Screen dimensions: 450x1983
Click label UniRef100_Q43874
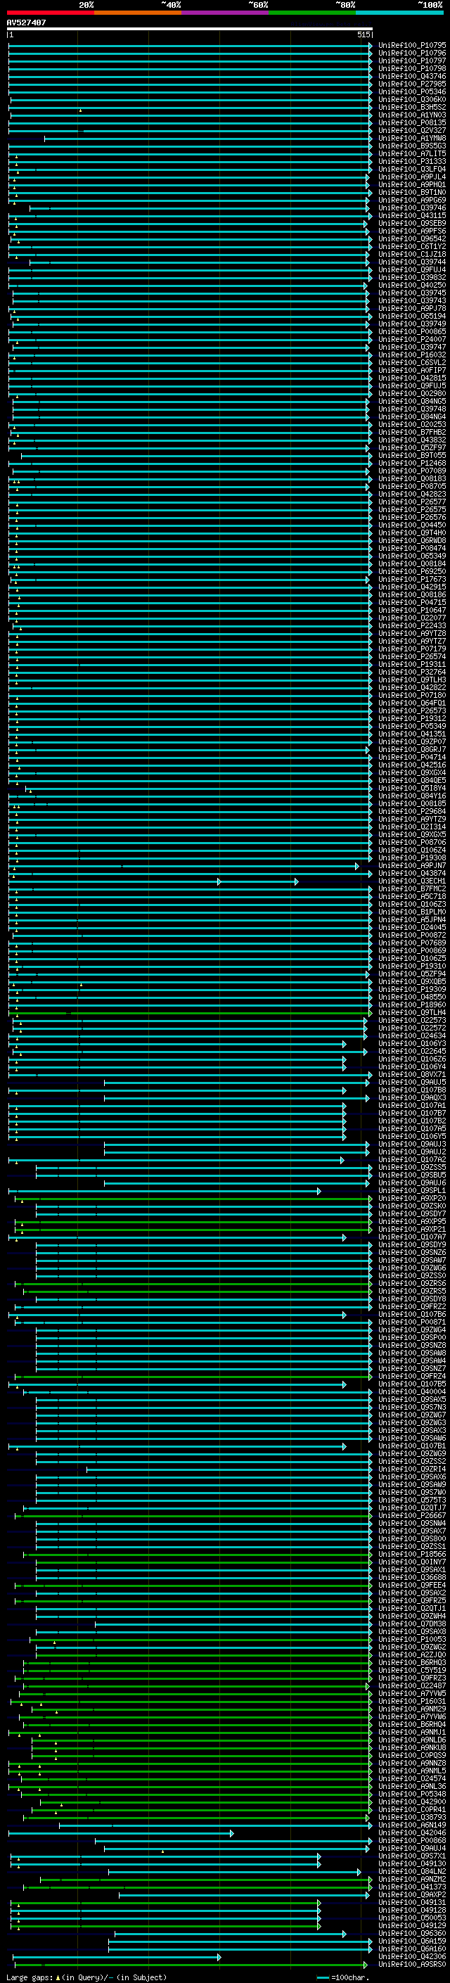(x=412, y=873)
